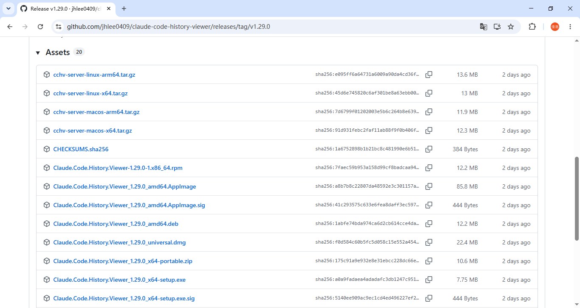
Task: Click the sha256:1a6752898b1b21bc hash text
Action: click(x=367, y=149)
